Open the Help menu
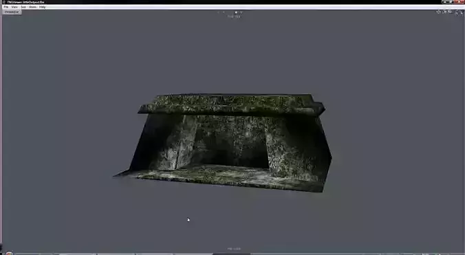Viewport: 465px width, 255px height. [43, 7]
